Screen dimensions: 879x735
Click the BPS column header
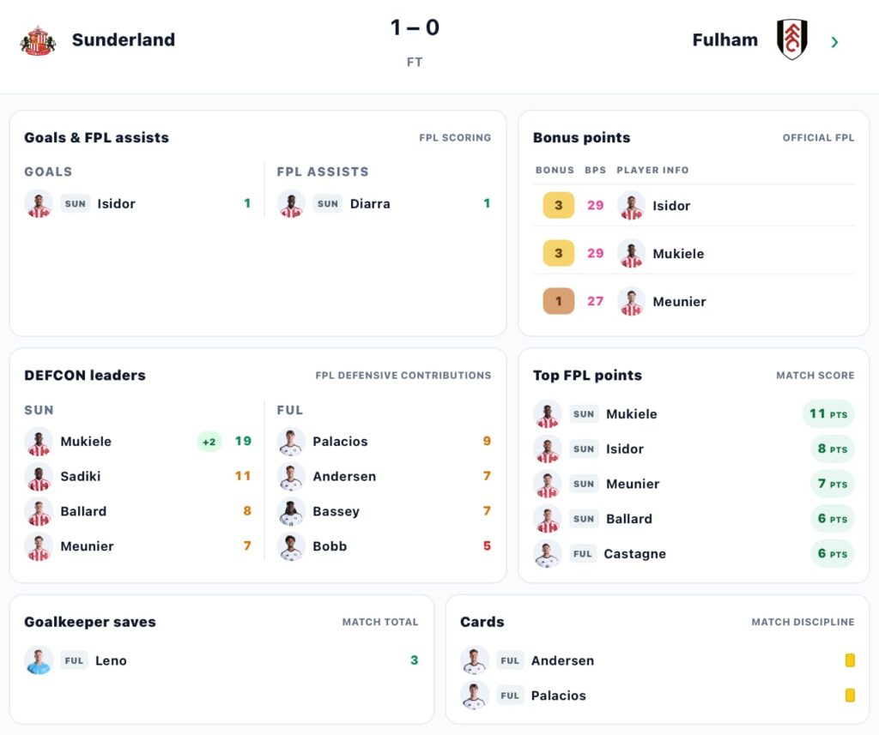[x=596, y=170]
